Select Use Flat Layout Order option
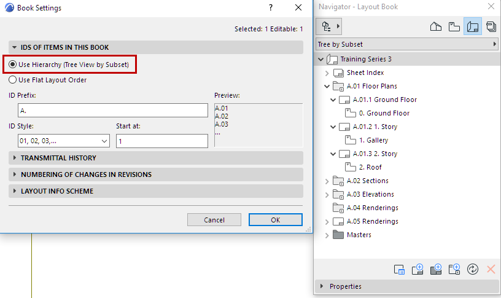501x298 pixels. coord(13,80)
